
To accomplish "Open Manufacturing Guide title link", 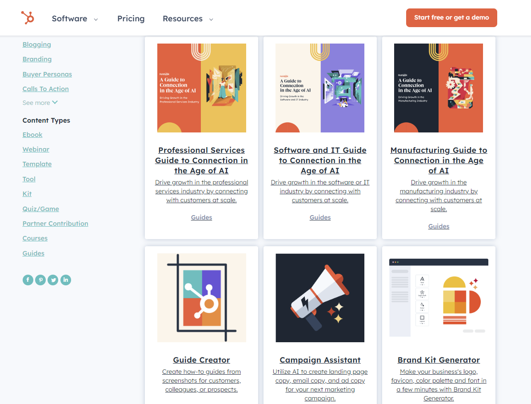I will [439, 160].
